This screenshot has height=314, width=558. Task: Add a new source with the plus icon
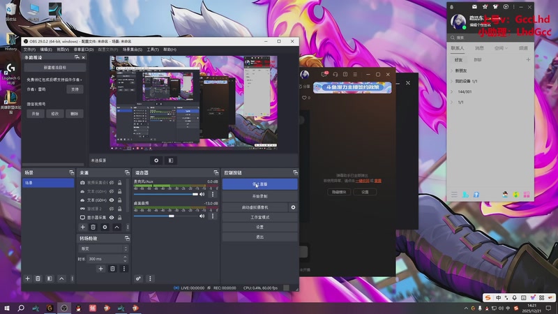[x=82, y=227]
